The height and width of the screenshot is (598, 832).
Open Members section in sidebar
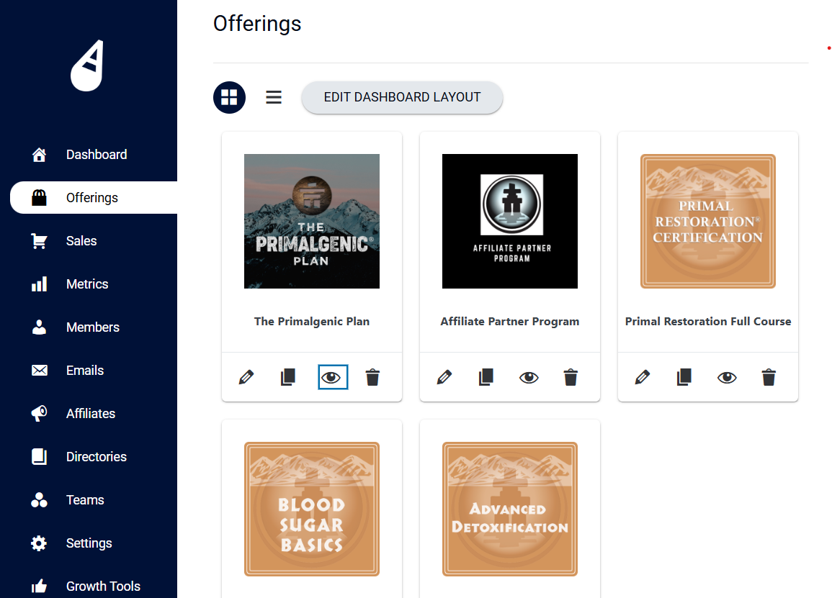(92, 327)
